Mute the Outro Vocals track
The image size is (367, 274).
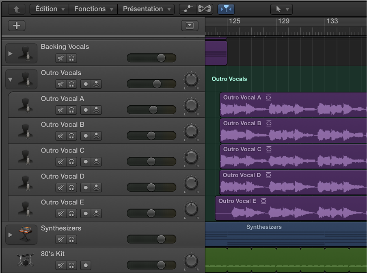coord(60,84)
